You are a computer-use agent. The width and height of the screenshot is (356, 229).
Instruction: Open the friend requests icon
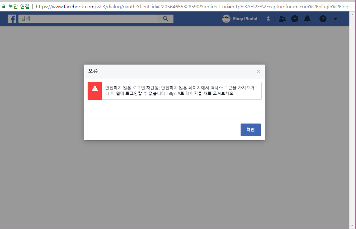282,19
